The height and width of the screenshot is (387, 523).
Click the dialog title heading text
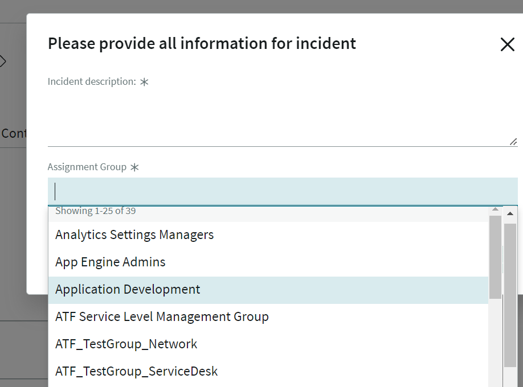click(202, 44)
